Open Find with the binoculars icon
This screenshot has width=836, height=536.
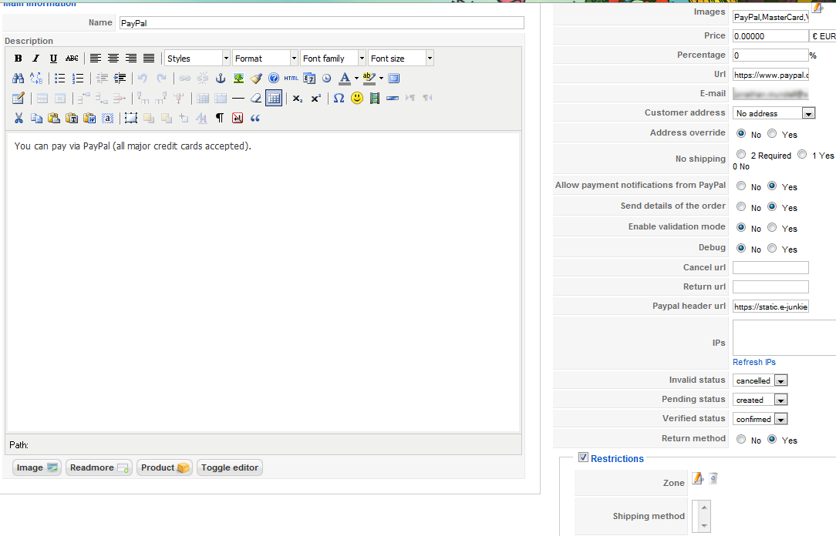coord(19,79)
